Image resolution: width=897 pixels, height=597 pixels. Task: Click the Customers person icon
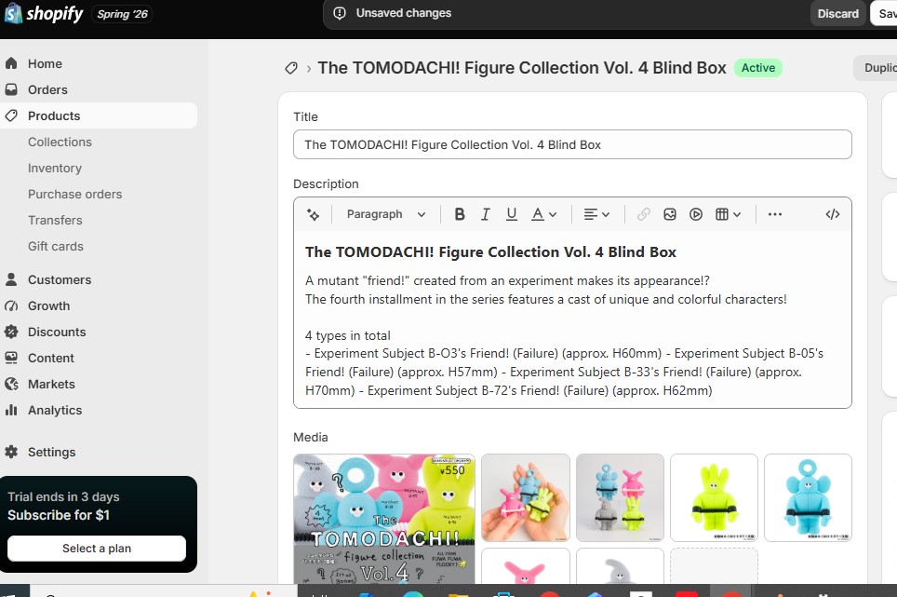(x=11, y=279)
